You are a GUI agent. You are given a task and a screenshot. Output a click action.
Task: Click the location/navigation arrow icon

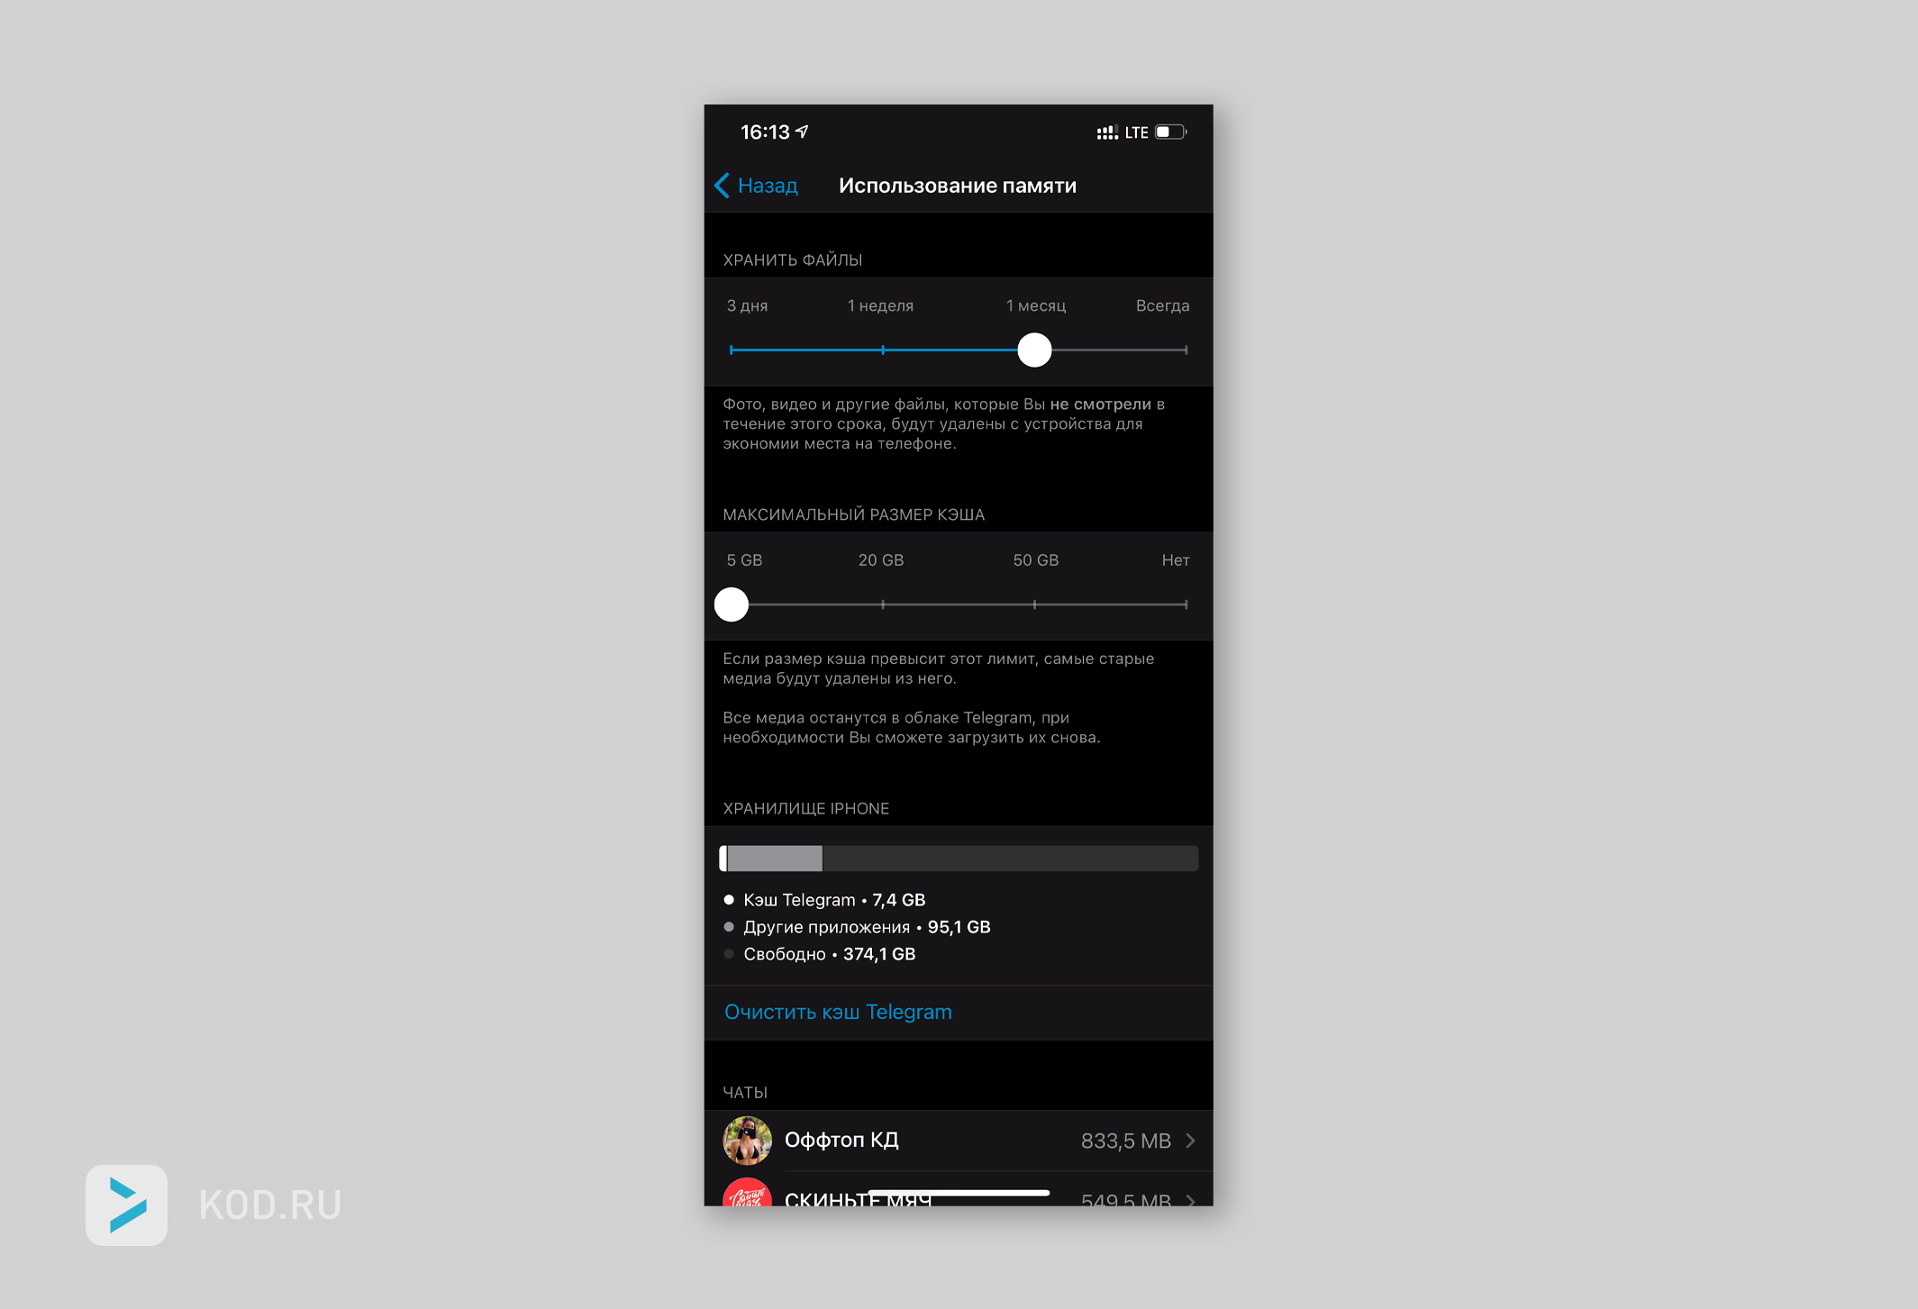pyautogui.click(x=806, y=132)
